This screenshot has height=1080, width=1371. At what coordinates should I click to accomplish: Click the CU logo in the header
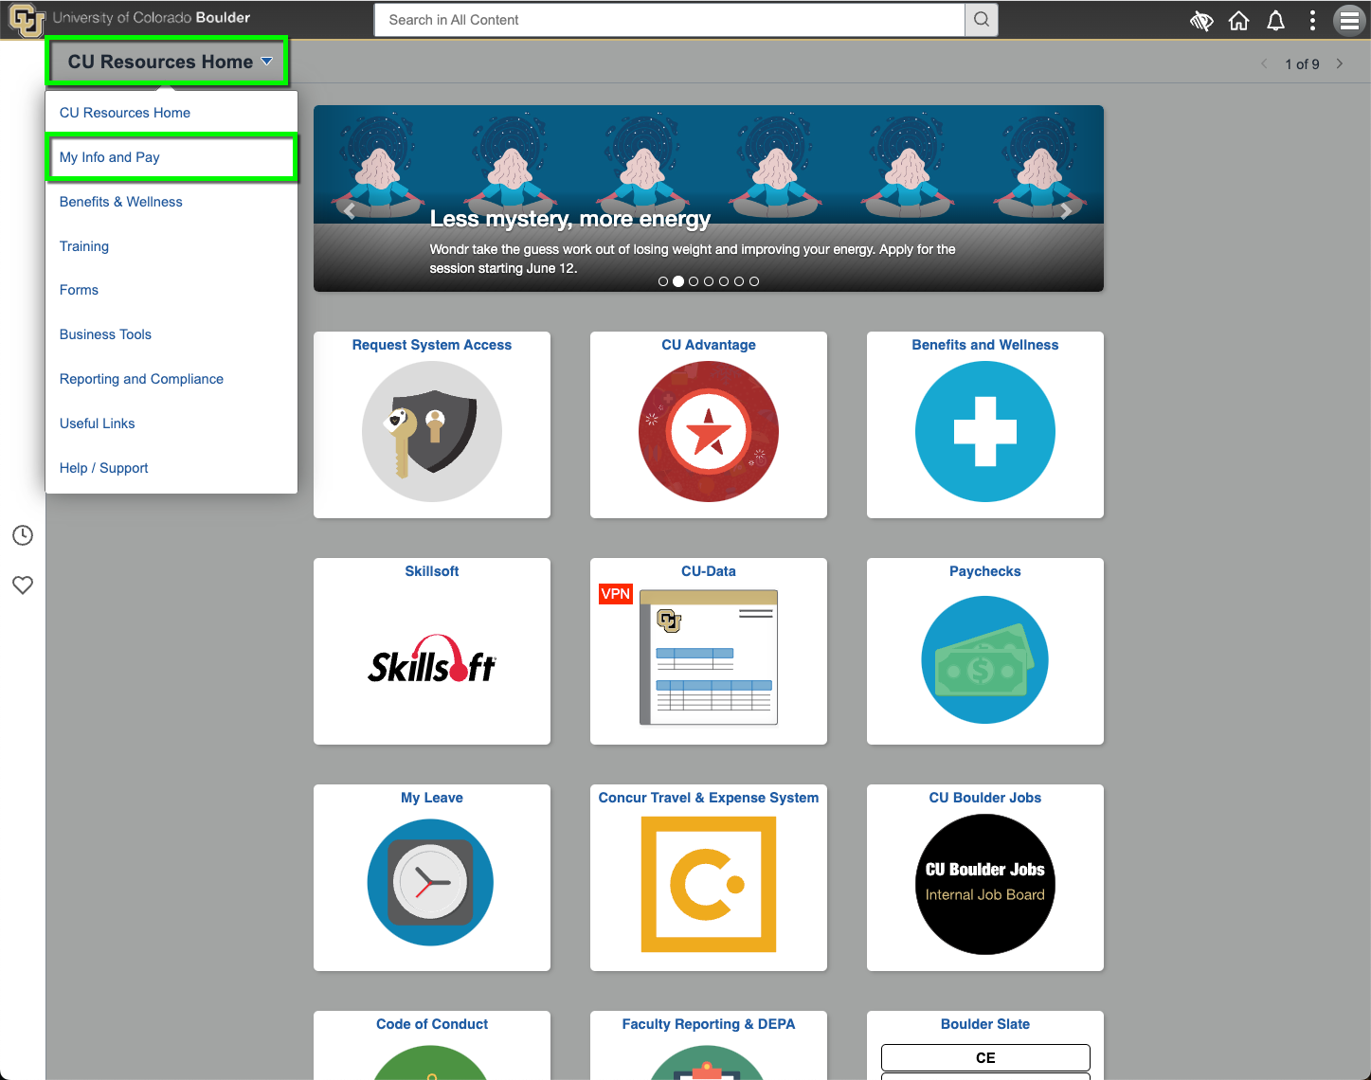[x=27, y=20]
